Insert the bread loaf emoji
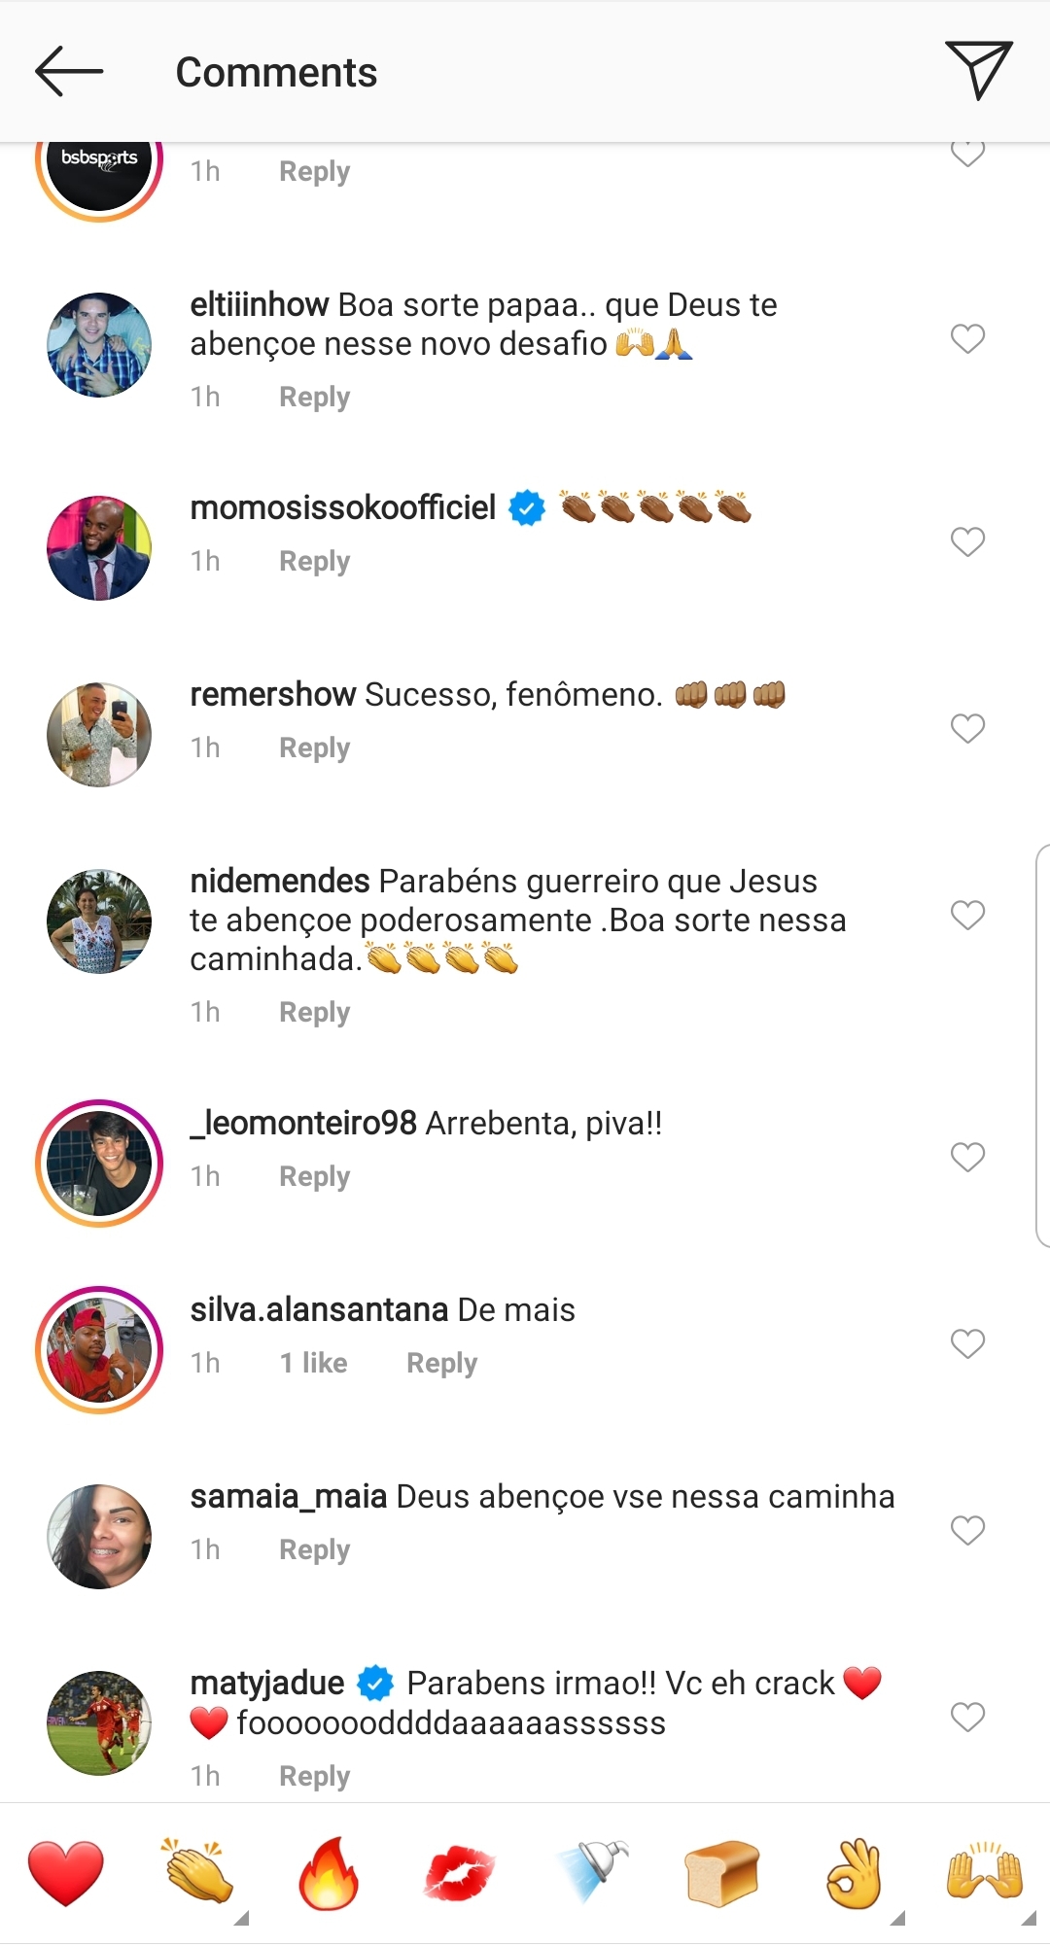1050x1947 pixels. click(x=721, y=1872)
